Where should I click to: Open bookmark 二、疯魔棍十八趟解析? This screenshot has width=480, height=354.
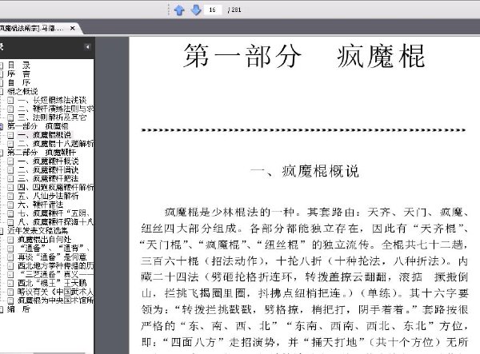(56, 143)
